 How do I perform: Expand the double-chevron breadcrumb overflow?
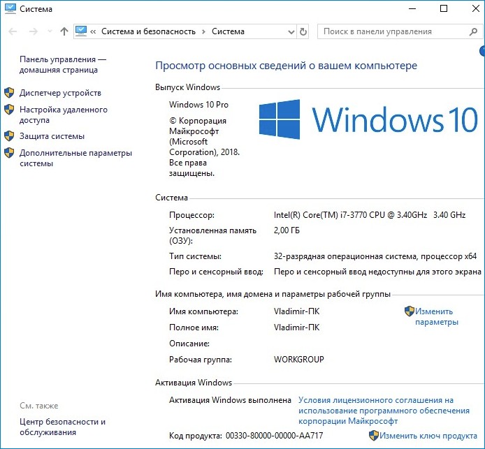[x=93, y=31]
